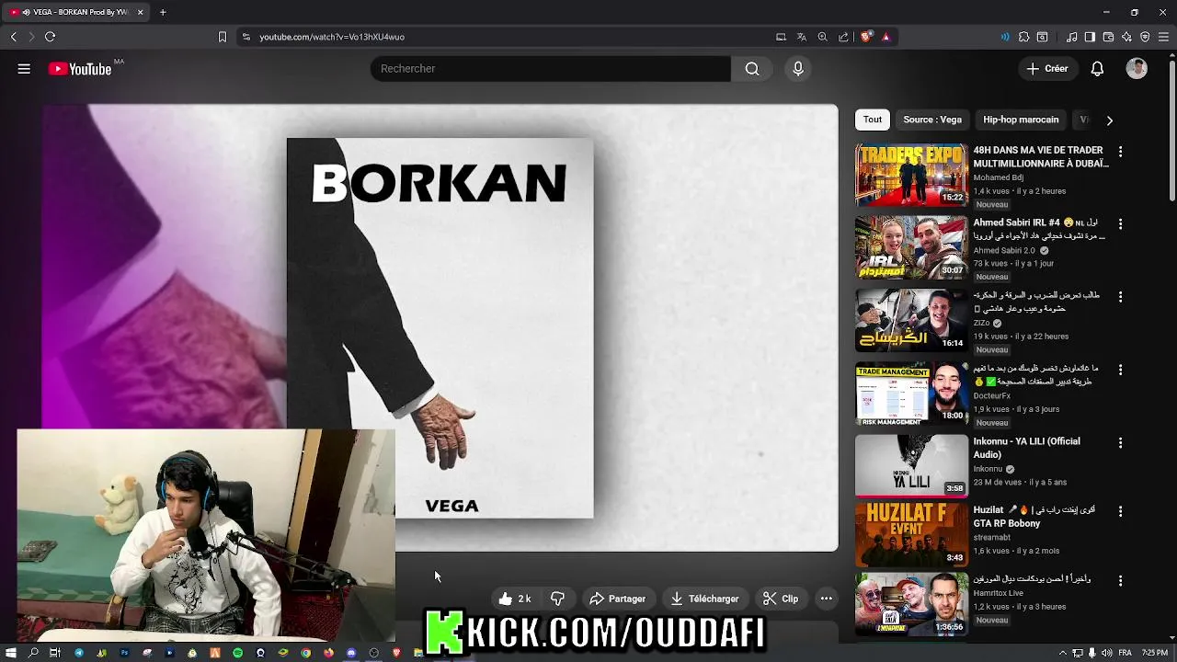Open Photoshop from the taskbar
Viewport: 1177px width, 662px height.
pyautogui.click(x=124, y=653)
